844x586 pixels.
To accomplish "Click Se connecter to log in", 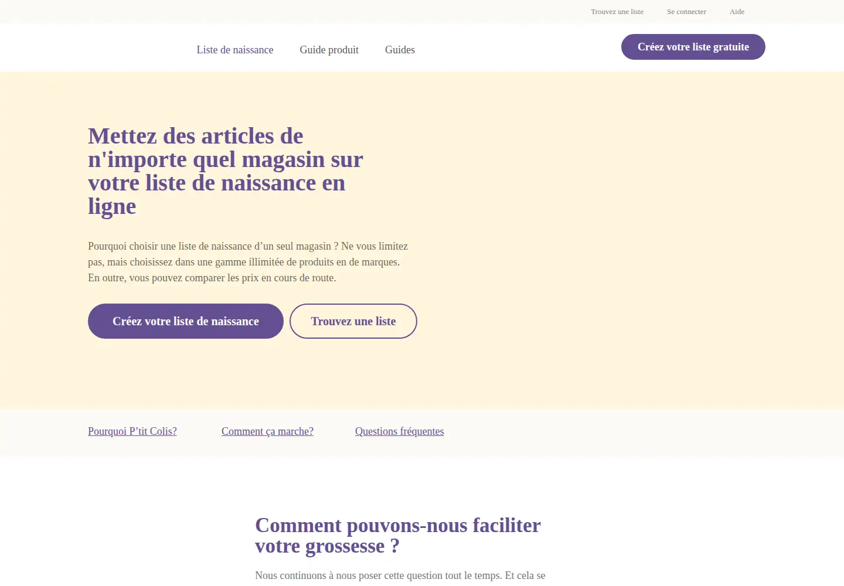I will [x=686, y=12].
